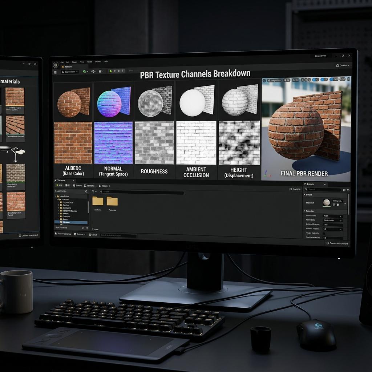The height and width of the screenshot is (372, 372).
Task: Click the filter funnel icon in browser
Action: [x=93, y=191]
